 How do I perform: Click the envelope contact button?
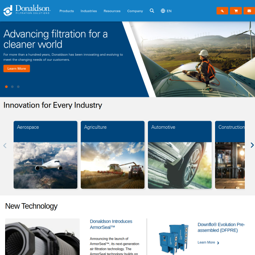tap(249, 11)
